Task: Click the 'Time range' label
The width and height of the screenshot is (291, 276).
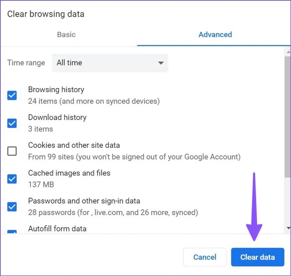Action: (x=26, y=63)
